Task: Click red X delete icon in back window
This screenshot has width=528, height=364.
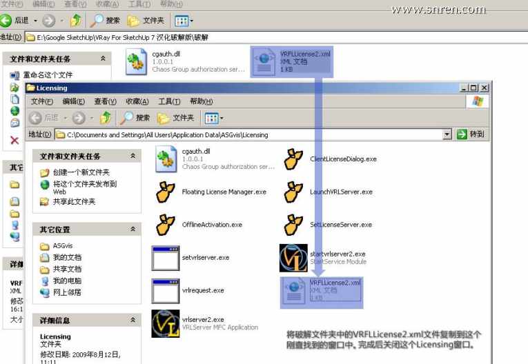Action: (14, 140)
